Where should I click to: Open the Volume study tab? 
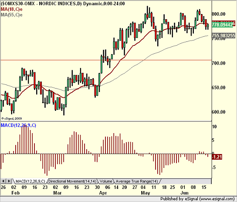click(106, 181)
